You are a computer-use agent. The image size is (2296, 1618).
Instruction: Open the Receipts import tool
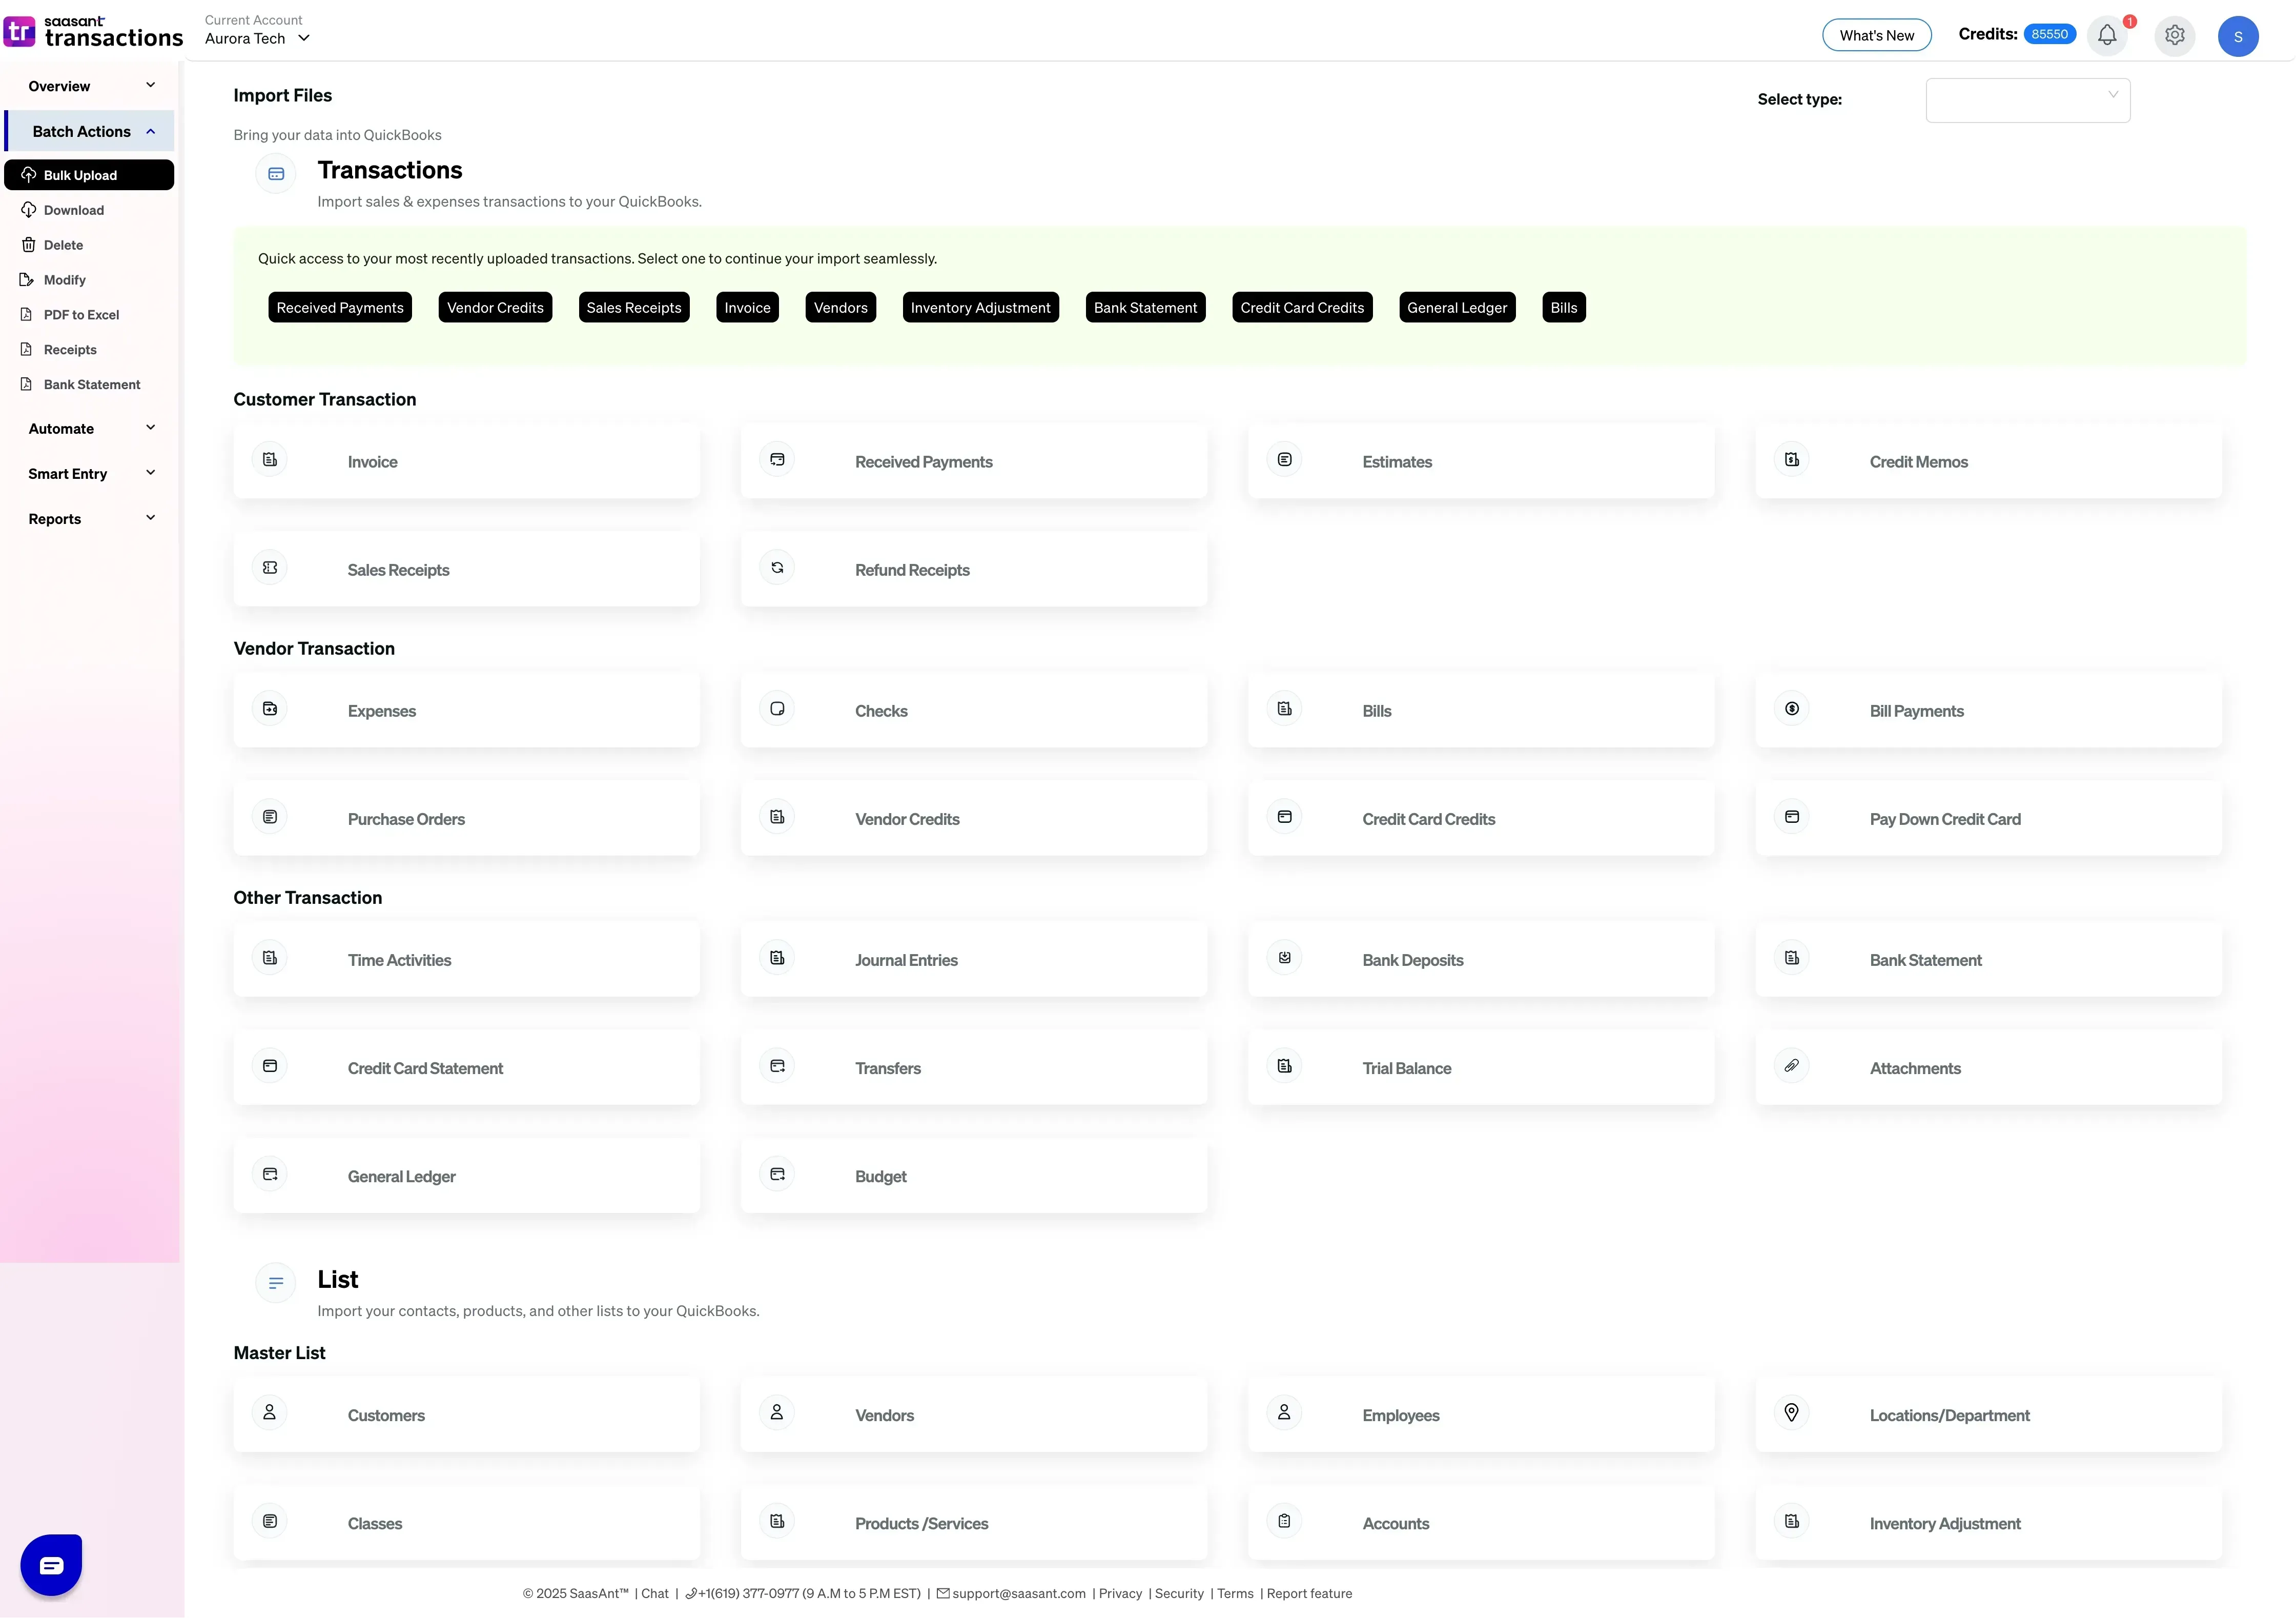click(x=70, y=348)
